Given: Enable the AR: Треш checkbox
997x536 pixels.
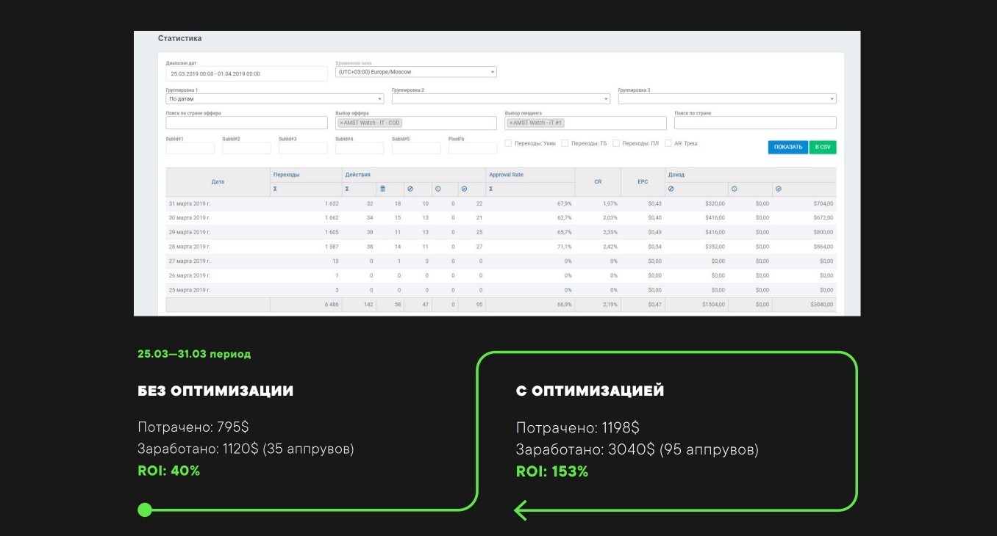Looking at the screenshot, I should tap(668, 143).
